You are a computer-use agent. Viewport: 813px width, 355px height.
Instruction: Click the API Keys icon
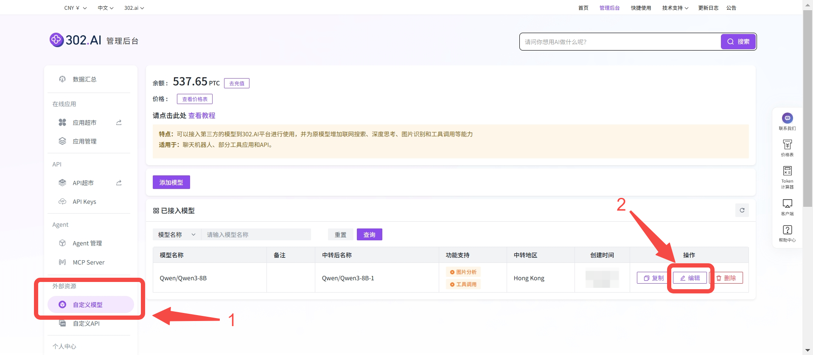tap(62, 201)
